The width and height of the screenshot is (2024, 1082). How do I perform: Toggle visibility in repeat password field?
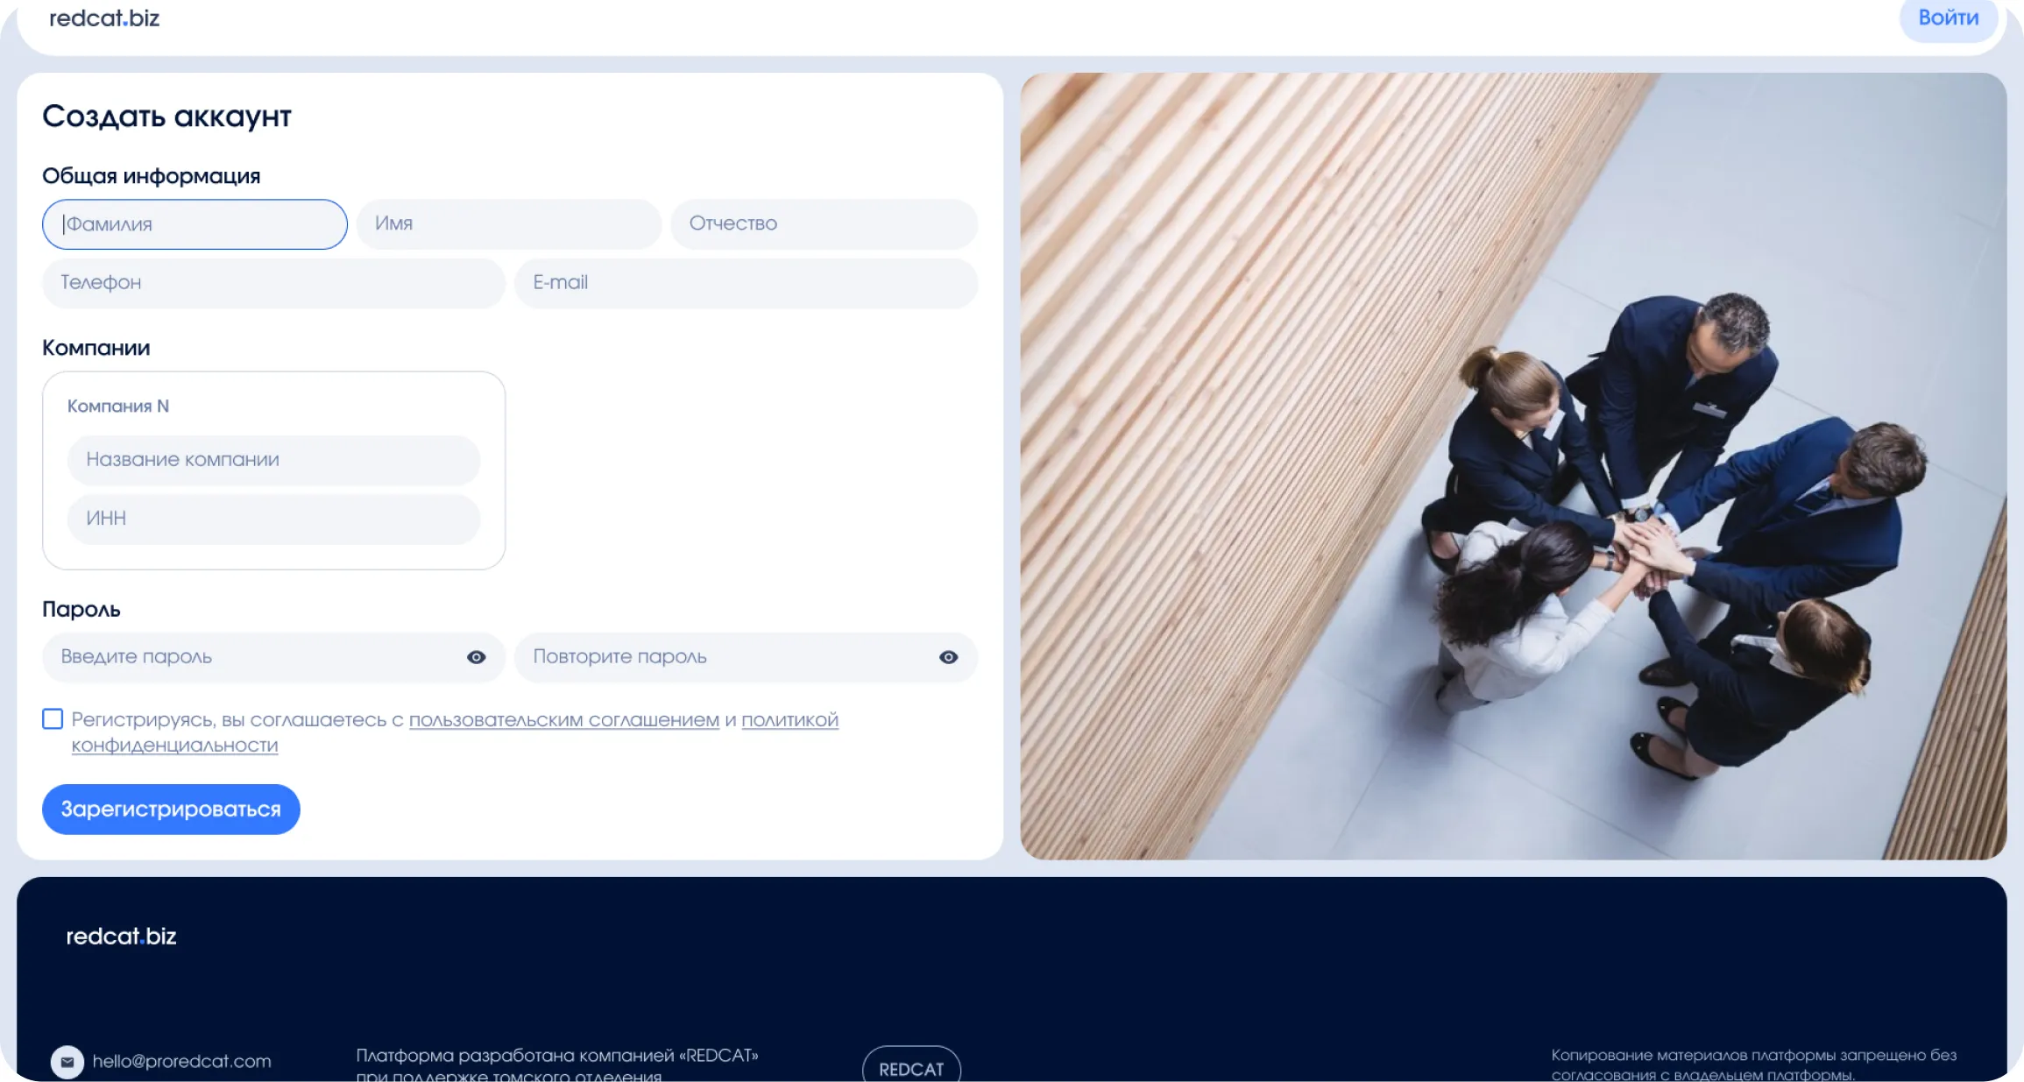click(x=948, y=657)
